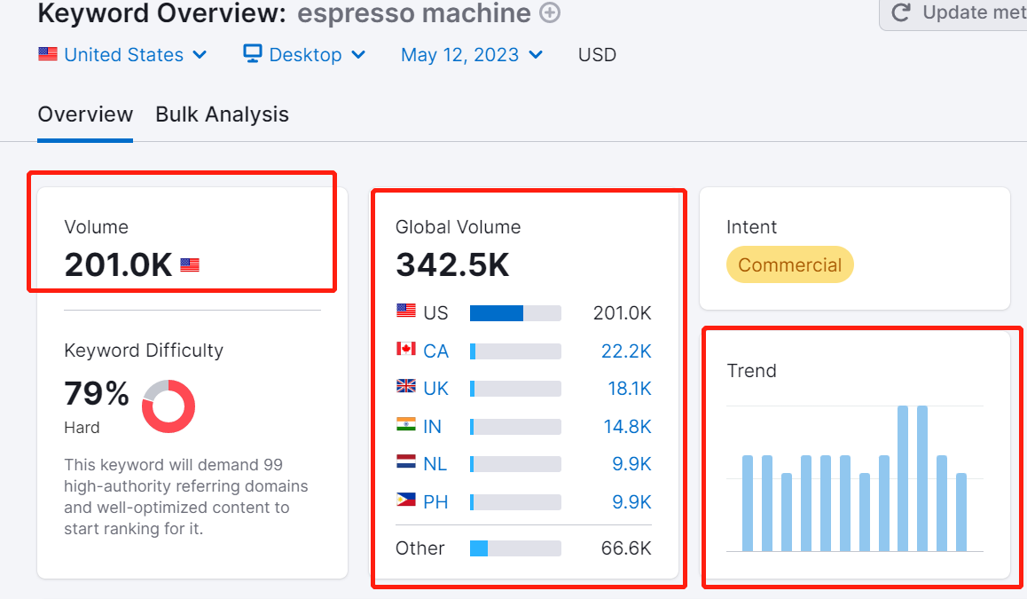Viewport: 1027px width, 599px height.
Task: Select the Overview tab
Action: pyautogui.click(x=85, y=114)
